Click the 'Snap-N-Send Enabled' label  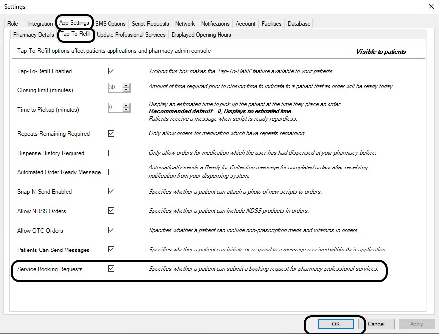click(44, 192)
